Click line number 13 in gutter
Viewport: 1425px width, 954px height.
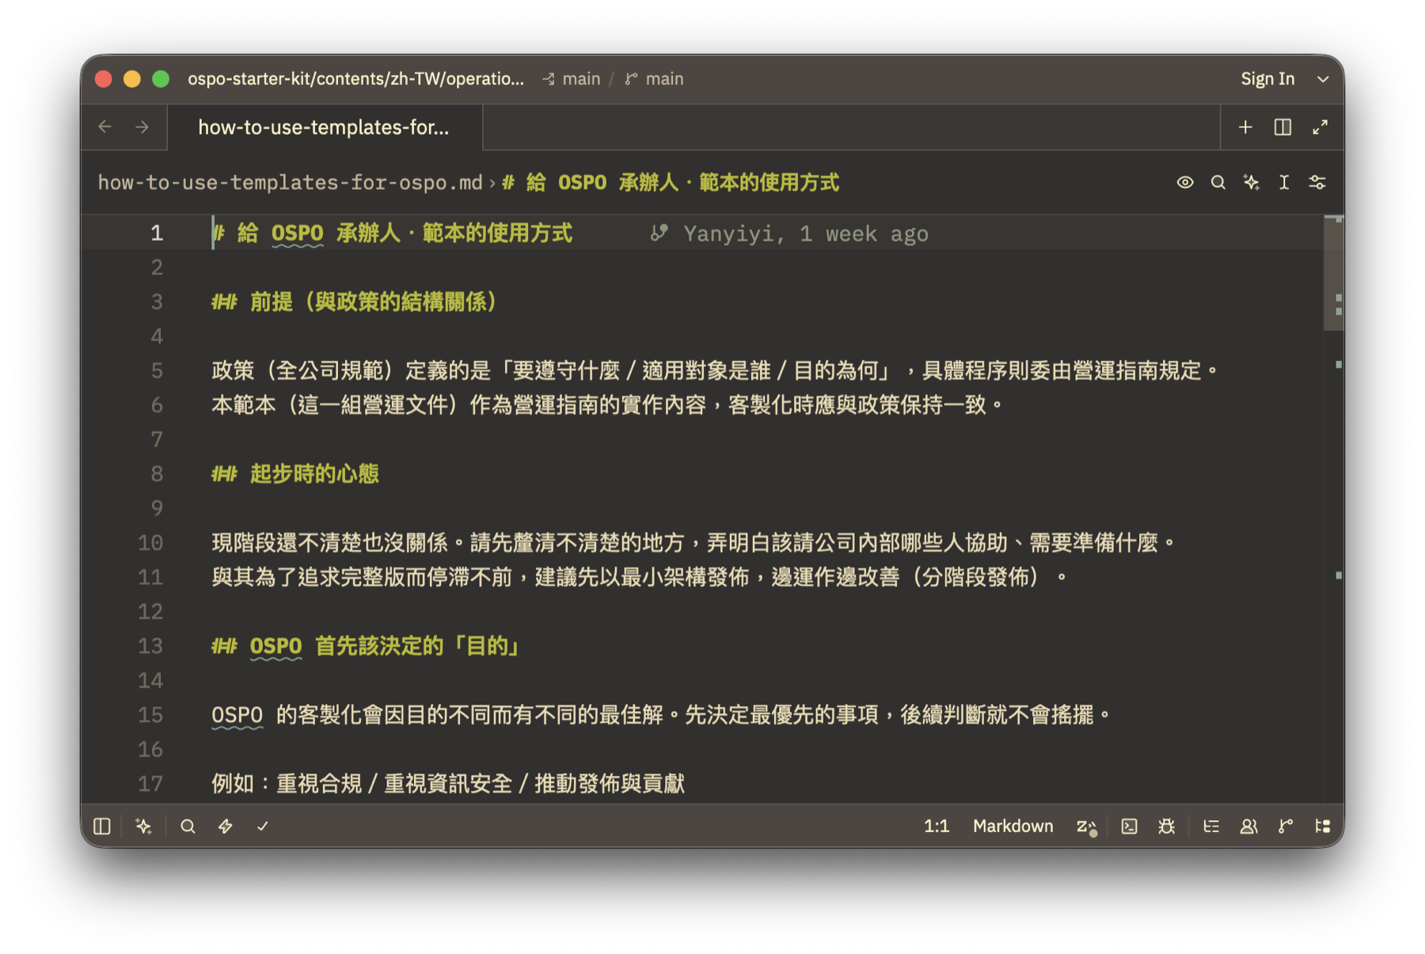point(150,646)
